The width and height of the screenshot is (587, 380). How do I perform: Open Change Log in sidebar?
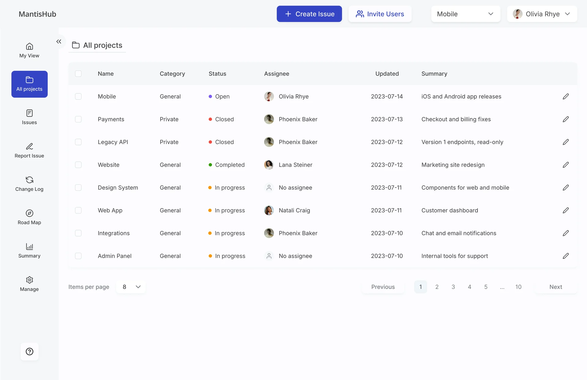click(29, 184)
